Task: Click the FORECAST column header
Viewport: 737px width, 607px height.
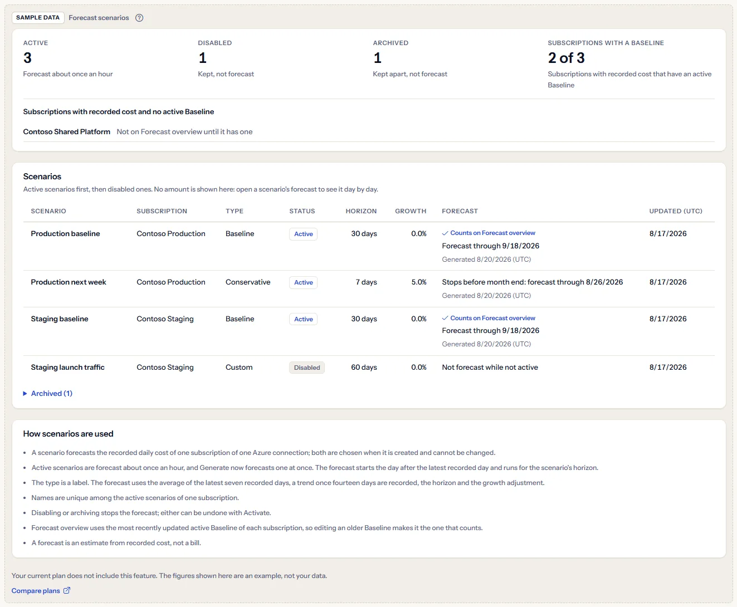Action: coord(460,212)
